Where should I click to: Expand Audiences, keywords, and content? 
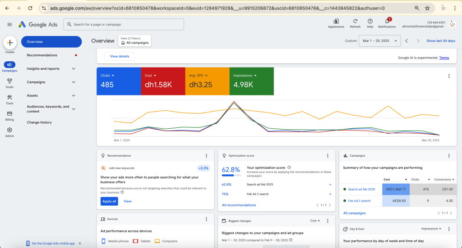click(x=74, y=109)
